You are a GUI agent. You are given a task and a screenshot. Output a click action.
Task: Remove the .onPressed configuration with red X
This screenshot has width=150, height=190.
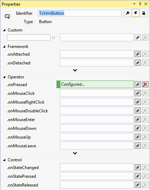(145, 84)
